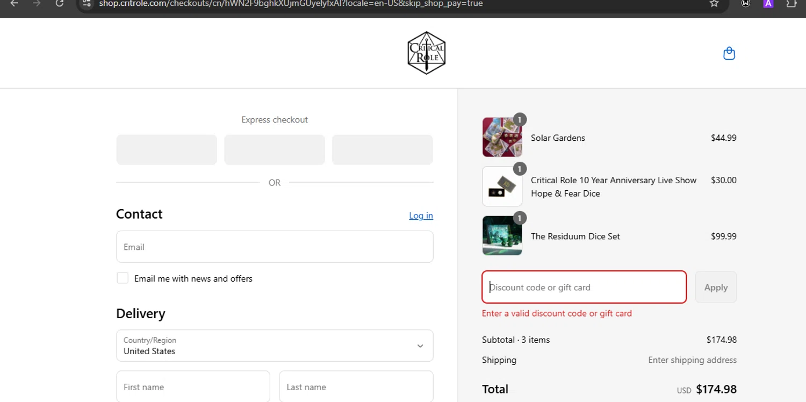Click the Solar Gardens product thumbnail
This screenshot has height=402, width=806.
[x=502, y=137]
